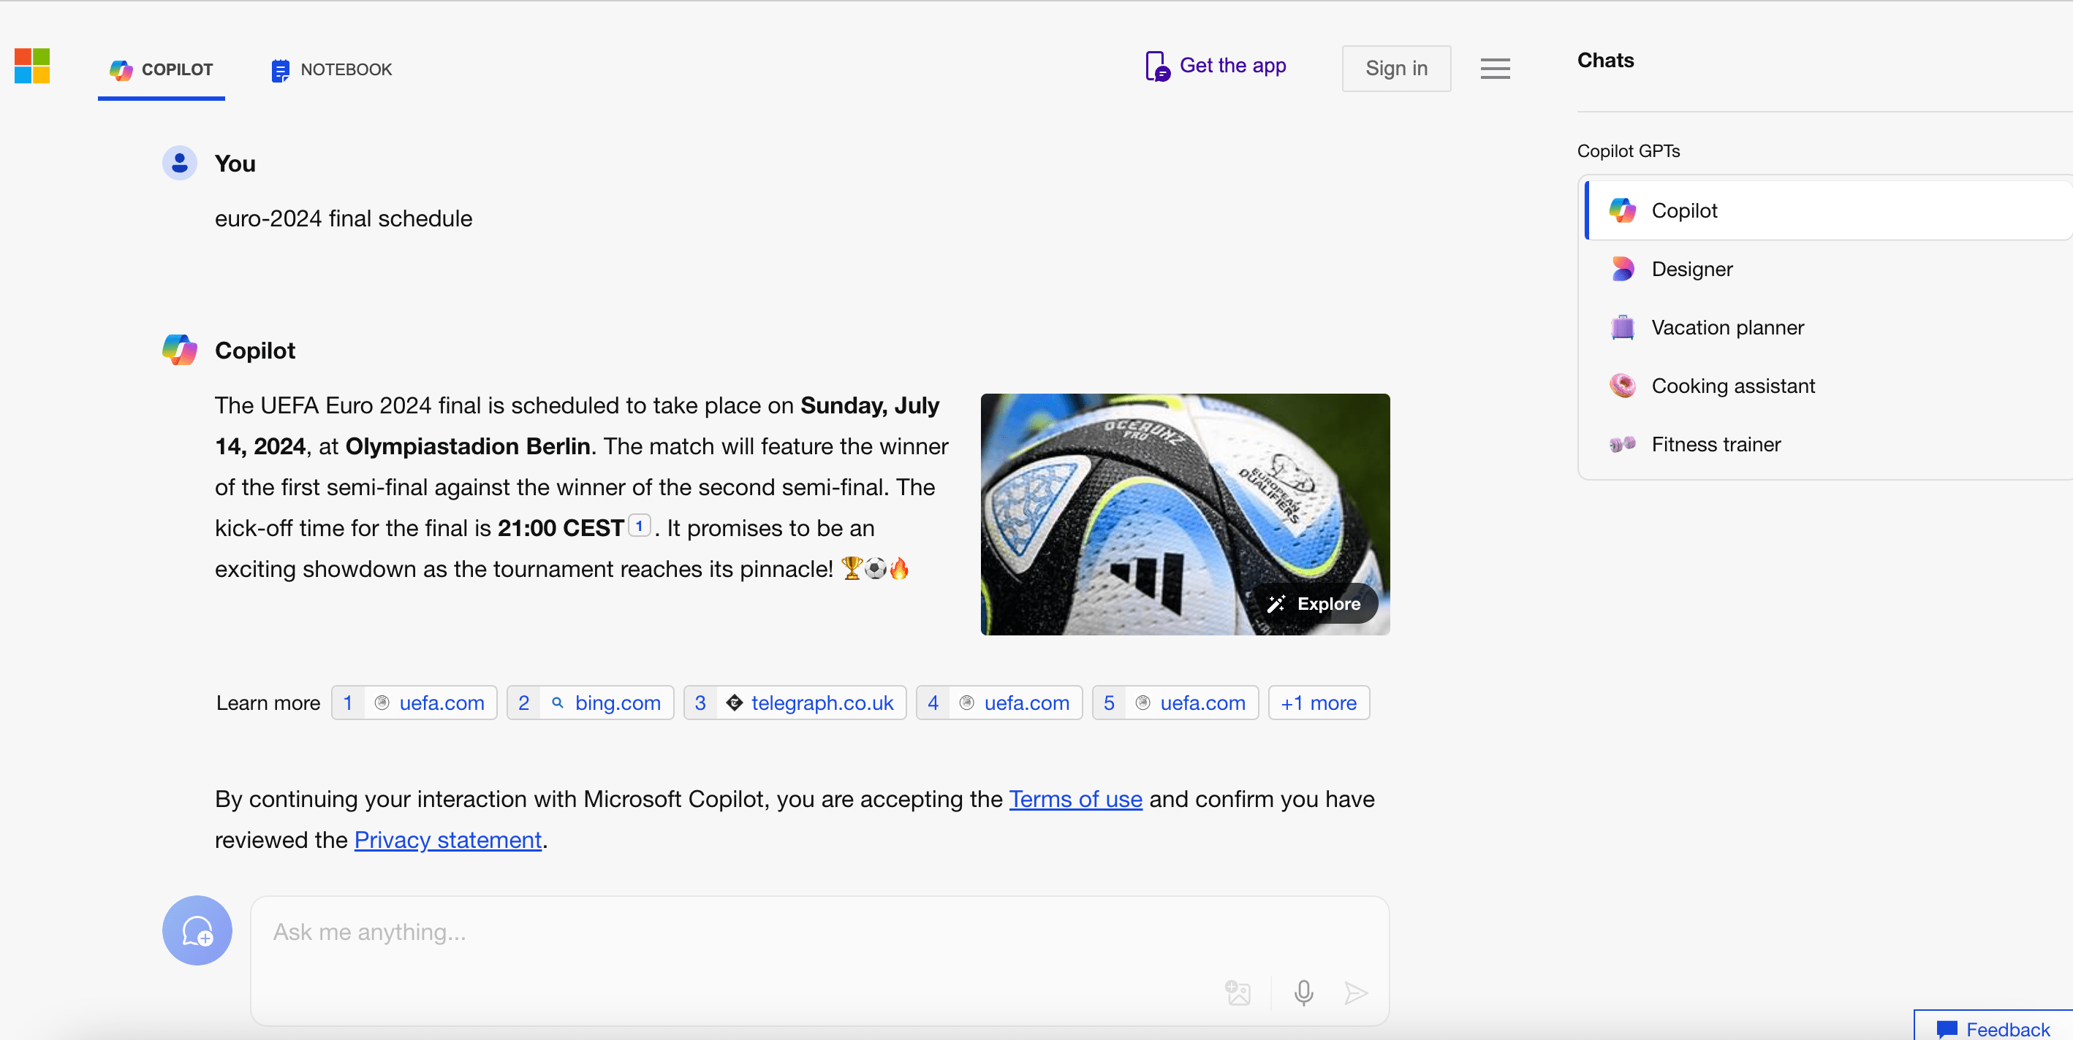The width and height of the screenshot is (2073, 1040).
Task: Click the 'Copilot GPTs' section label
Action: 1629,151
